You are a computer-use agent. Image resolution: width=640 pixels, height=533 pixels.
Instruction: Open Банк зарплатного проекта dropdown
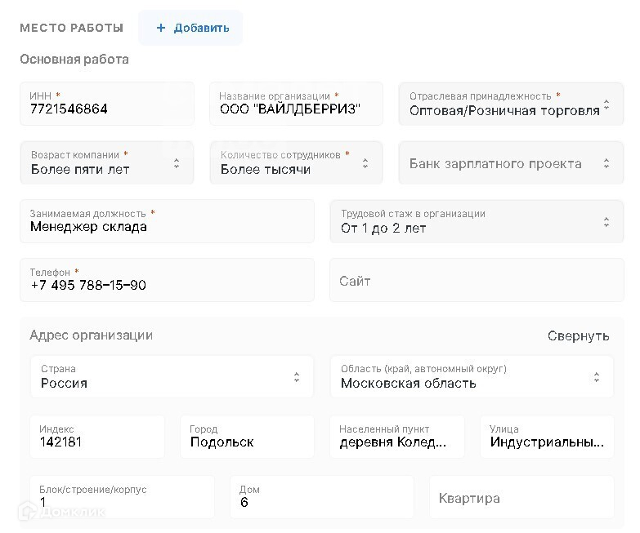pyautogui.click(x=510, y=163)
